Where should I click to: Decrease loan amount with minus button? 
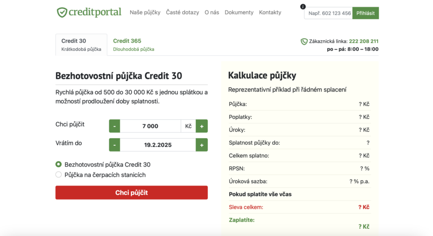coord(115,126)
